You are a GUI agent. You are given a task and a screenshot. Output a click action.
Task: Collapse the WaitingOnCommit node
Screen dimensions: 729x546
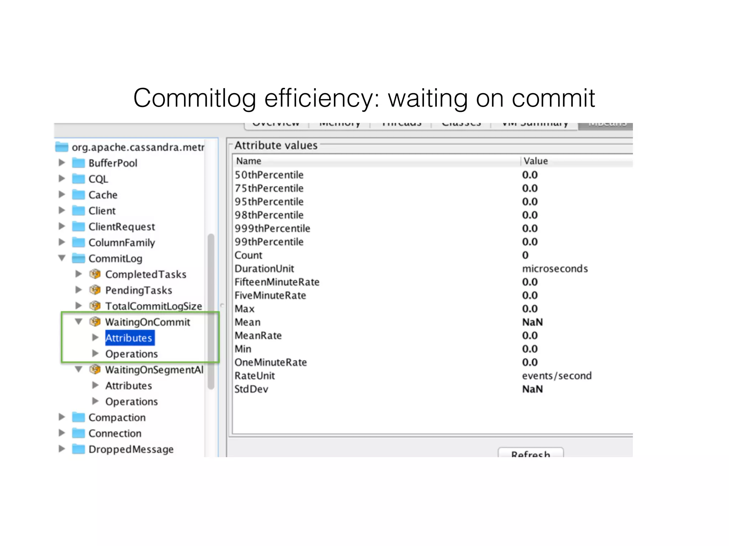(x=79, y=322)
